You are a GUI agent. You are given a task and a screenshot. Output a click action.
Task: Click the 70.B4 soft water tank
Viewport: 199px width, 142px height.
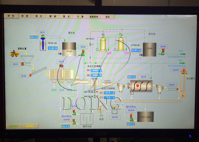(150, 50)
